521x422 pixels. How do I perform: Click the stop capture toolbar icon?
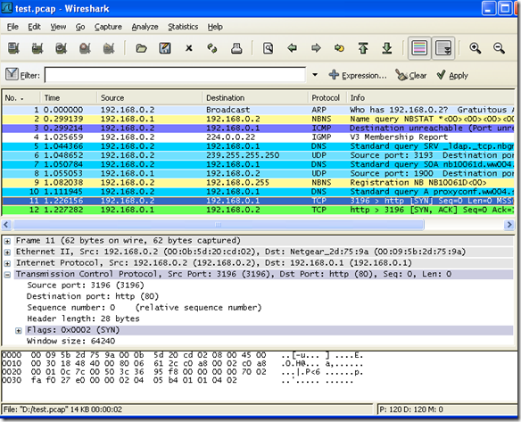click(85, 48)
